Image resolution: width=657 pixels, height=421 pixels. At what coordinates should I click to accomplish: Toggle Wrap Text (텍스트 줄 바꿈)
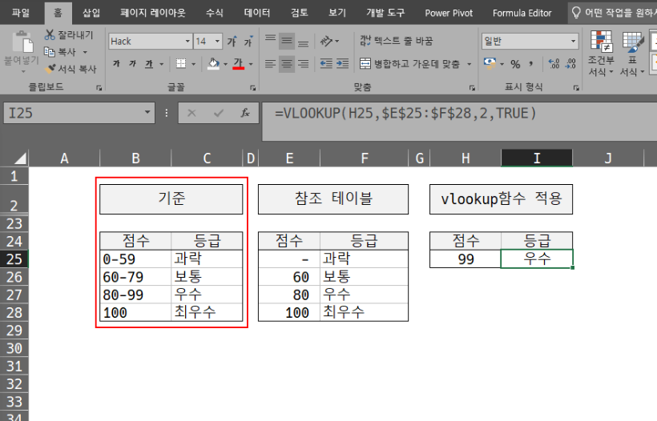coord(397,41)
